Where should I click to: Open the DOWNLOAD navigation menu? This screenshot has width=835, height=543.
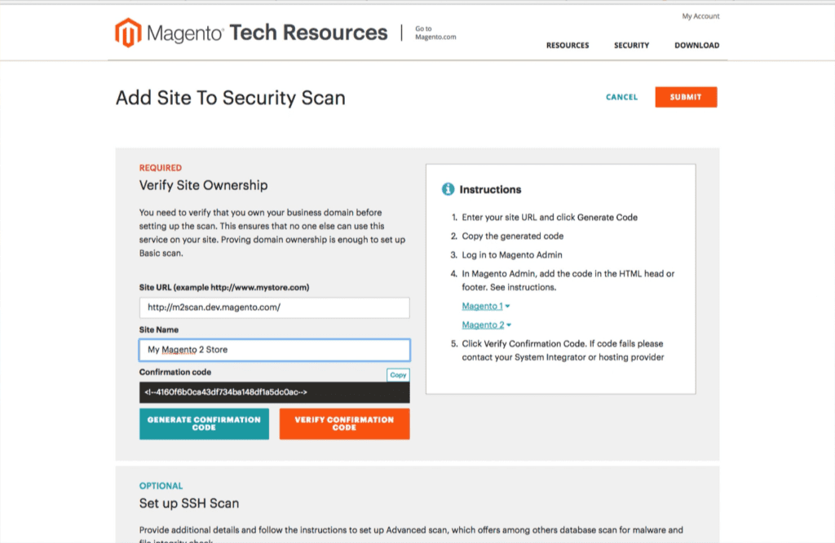696,46
